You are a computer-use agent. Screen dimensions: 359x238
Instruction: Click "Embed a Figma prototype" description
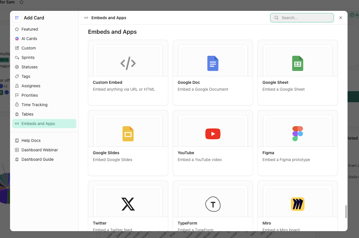286,160
